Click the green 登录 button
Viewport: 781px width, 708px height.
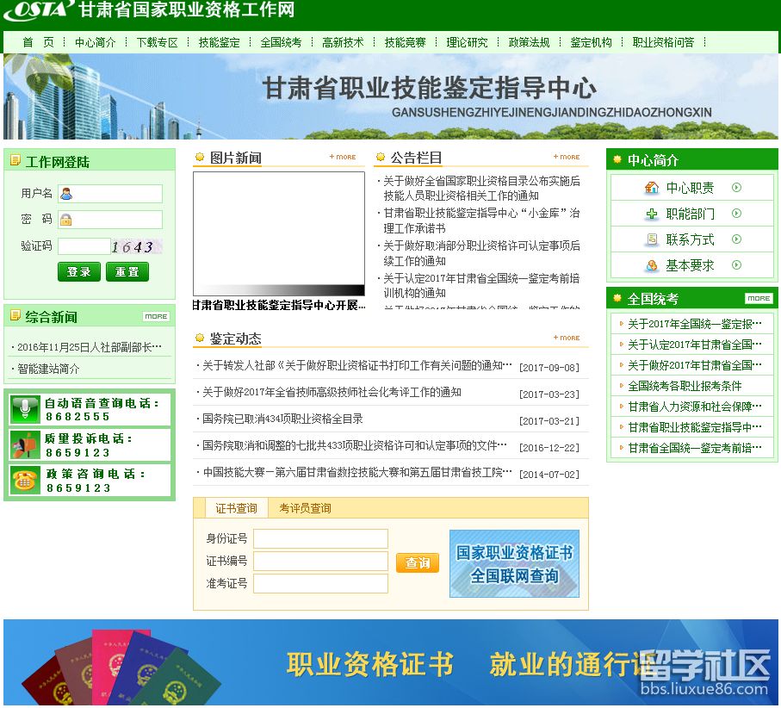pos(78,272)
